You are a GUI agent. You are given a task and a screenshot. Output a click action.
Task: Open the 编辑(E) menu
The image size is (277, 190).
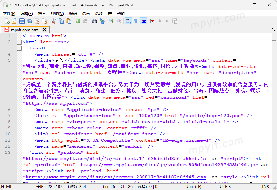27,14
